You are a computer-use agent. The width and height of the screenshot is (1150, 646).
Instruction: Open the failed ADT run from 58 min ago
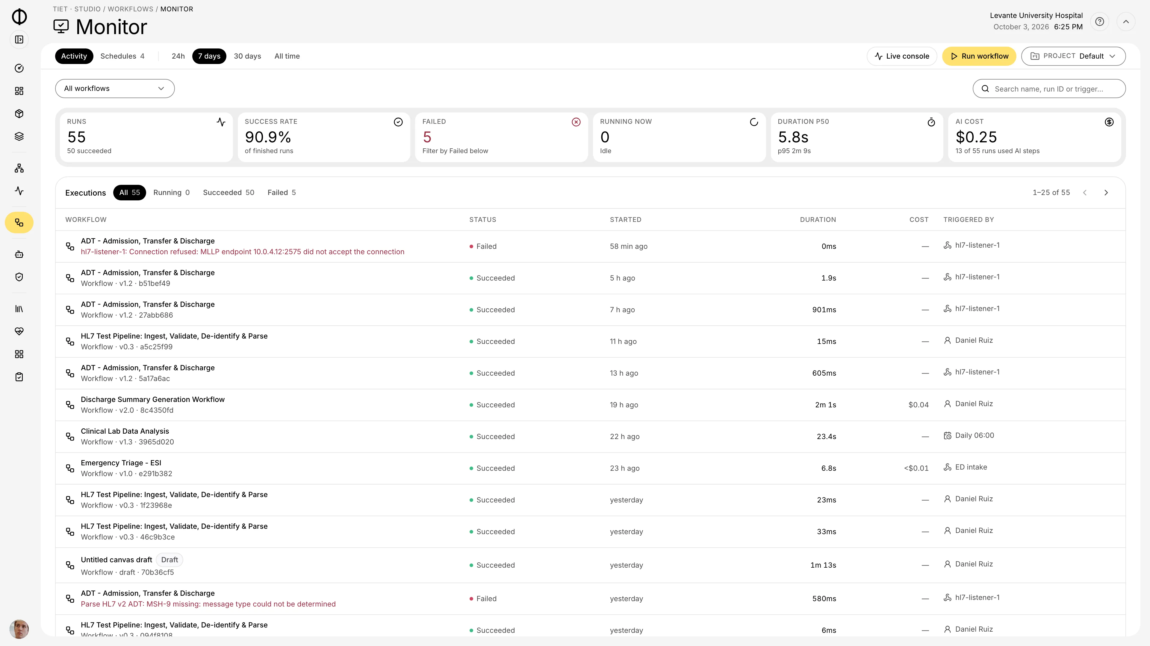tap(590, 246)
